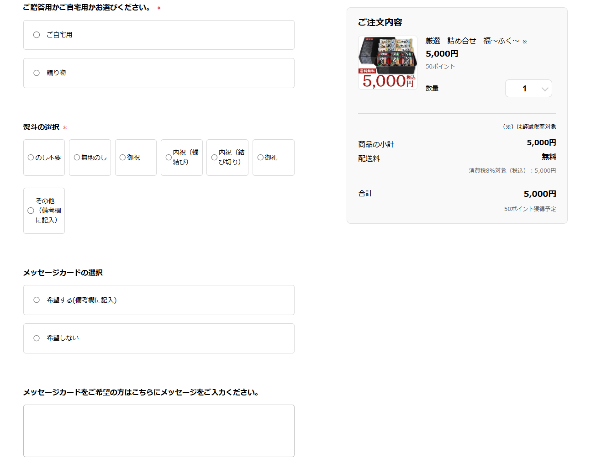Click the product name 厳選 詰め合せ 福～ふく～
This screenshot has height=469, width=596.
coord(472,41)
